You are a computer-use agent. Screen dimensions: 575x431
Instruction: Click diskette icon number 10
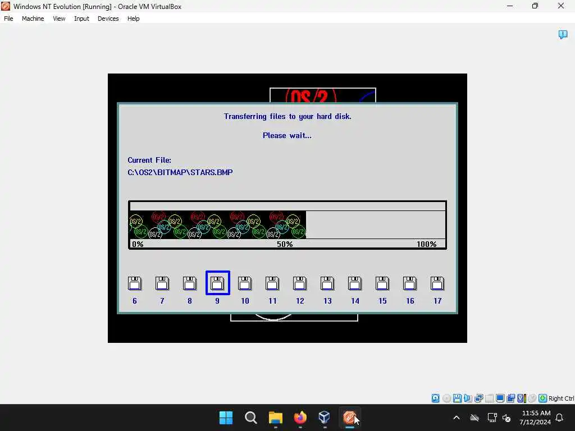[245, 283]
